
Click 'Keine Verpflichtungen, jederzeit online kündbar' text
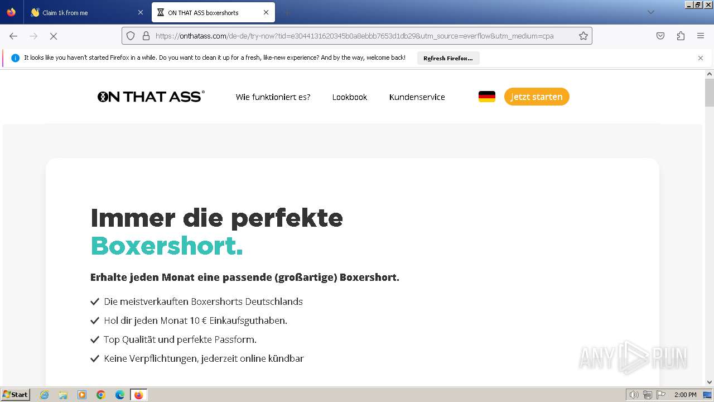click(204, 358)
